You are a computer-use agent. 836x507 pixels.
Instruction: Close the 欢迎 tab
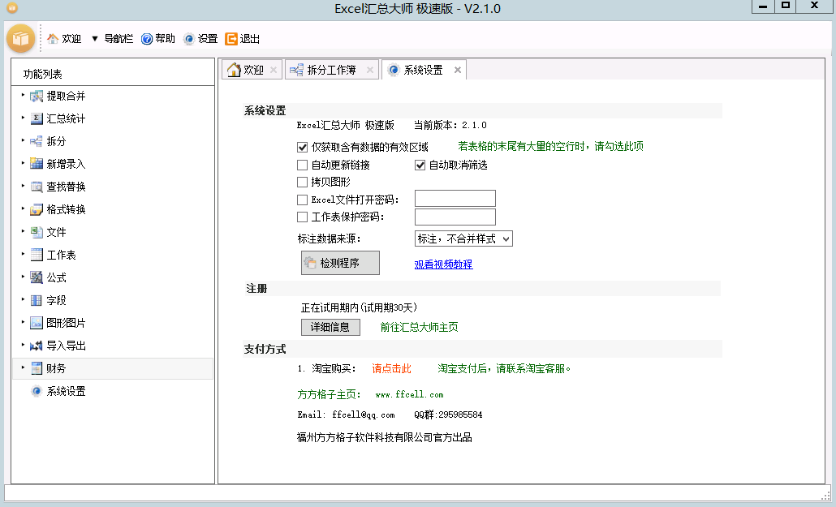pos(274,70)
